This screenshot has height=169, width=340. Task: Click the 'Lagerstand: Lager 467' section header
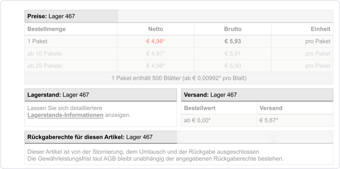[58, 95]
